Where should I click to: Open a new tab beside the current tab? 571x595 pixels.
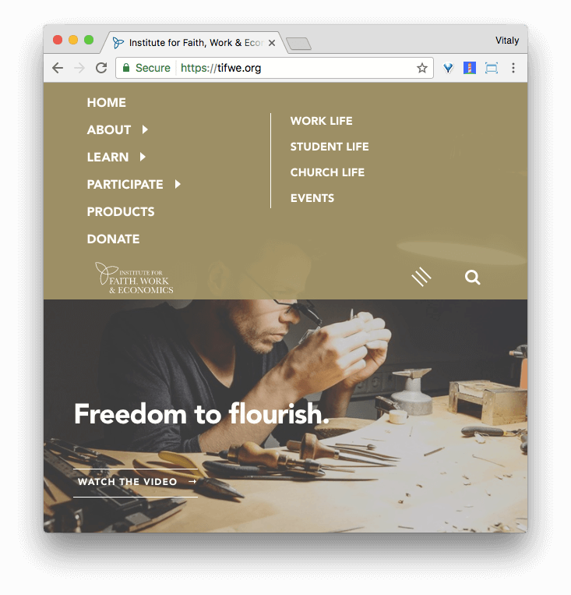[x=299, y=44]
